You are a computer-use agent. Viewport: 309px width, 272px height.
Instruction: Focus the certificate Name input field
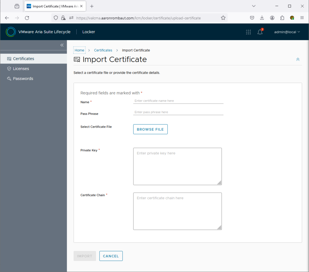[x=178, y=101]
